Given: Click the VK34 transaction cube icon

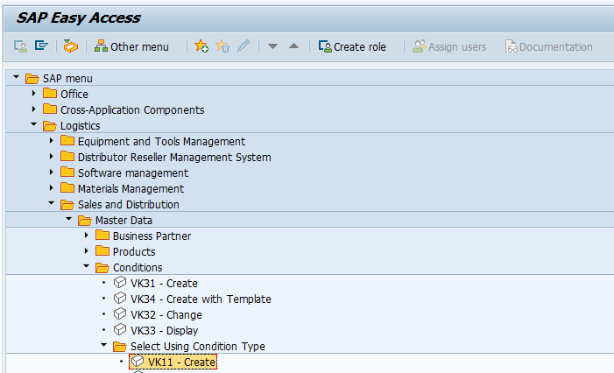Looking at the screenshot, I should pos(120,299).
